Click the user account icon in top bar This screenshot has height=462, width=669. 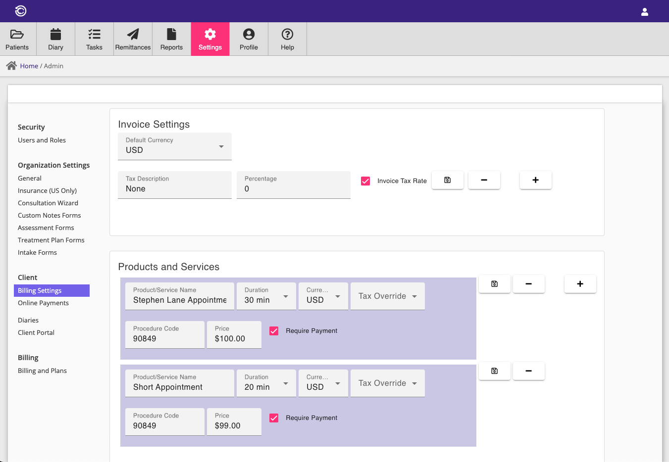pos(644,11)
